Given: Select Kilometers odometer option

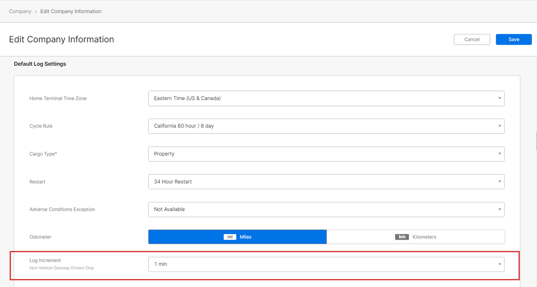Looking at the screenshot, I should [416, 237].
